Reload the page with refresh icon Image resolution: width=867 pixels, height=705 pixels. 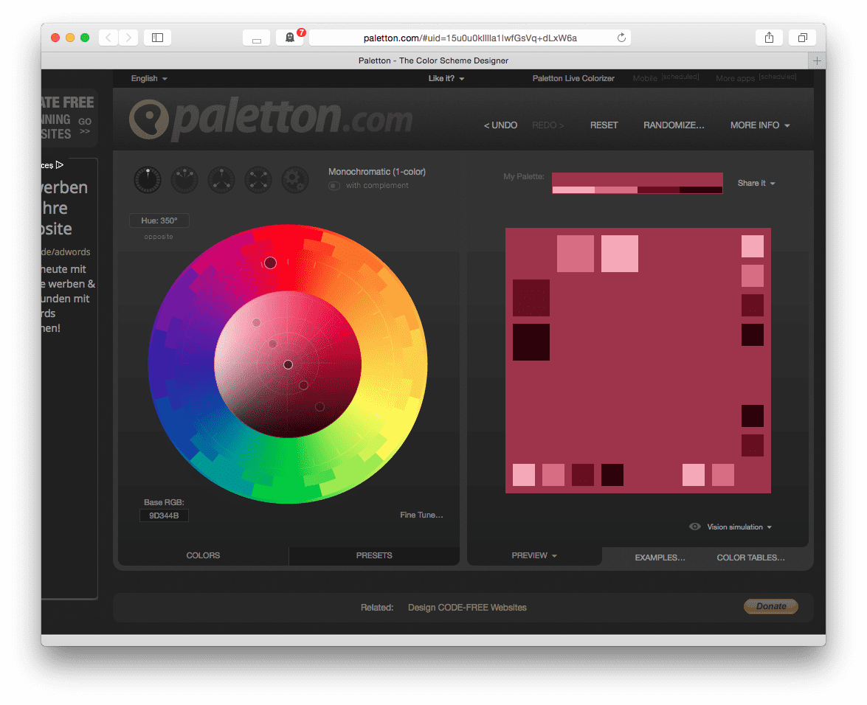(621, 38)
